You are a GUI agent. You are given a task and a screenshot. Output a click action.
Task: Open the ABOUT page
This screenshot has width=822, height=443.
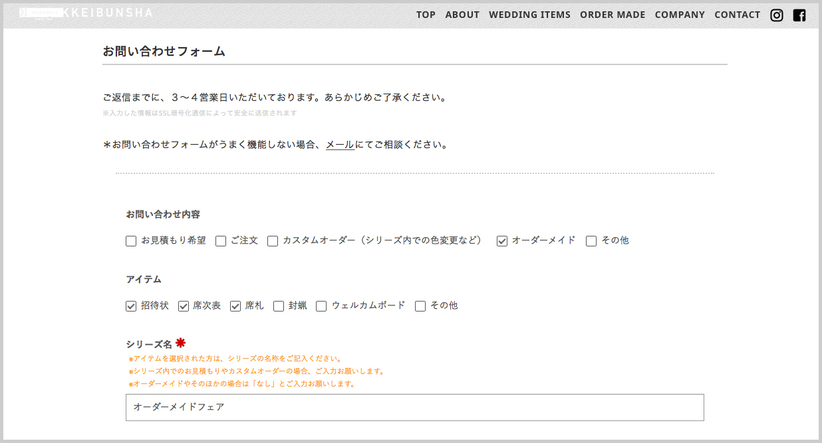462,15
